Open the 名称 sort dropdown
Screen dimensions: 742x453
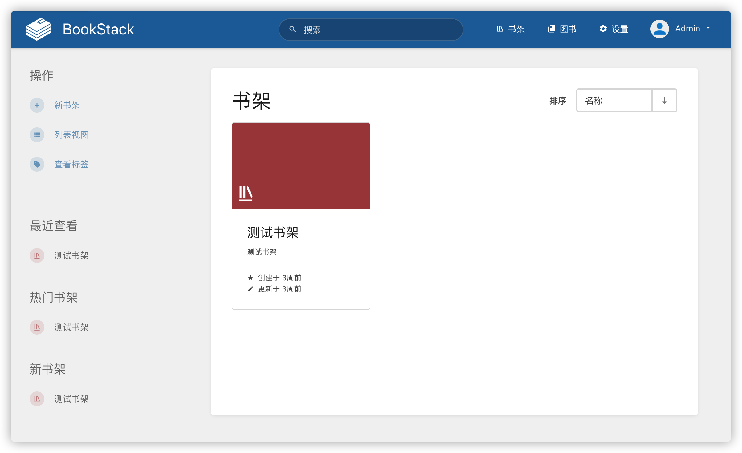[614, 100]
